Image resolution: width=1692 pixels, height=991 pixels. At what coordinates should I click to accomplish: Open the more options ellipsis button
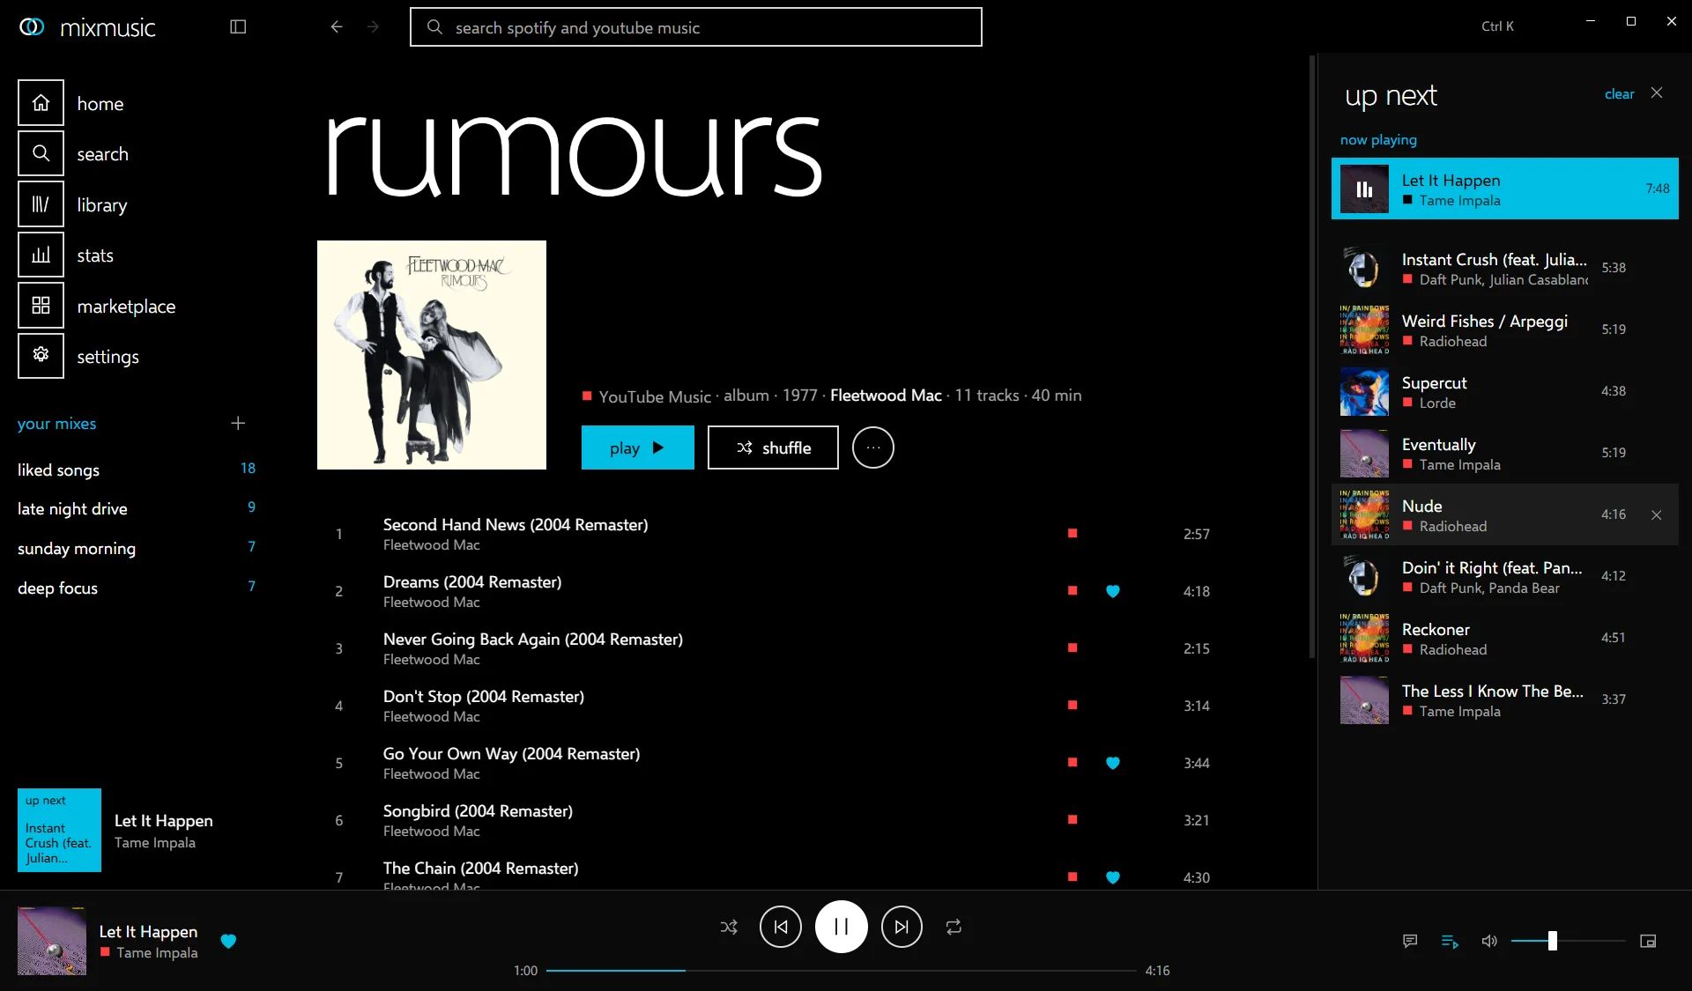click(873, 447)
